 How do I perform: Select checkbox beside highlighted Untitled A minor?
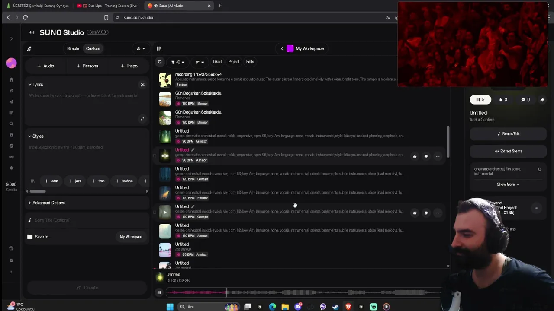[155, 156]
